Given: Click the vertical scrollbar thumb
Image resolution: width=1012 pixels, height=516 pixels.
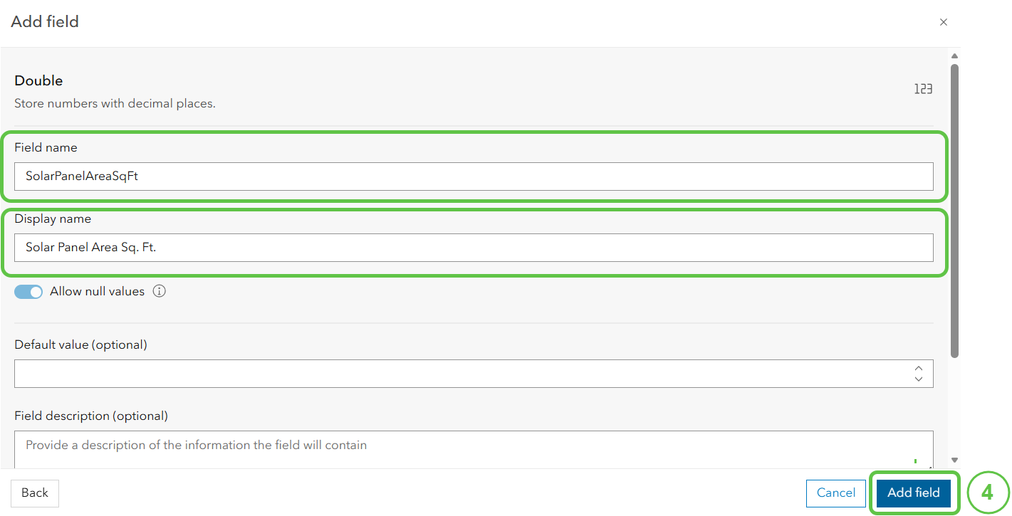Looking at the screenshot, I should [x=955, y=211].
